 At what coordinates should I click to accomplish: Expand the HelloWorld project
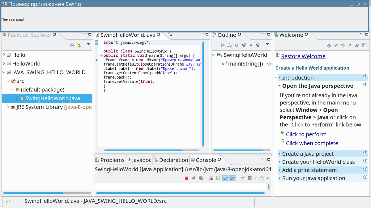pyautogui.click(x=4, y=63)
